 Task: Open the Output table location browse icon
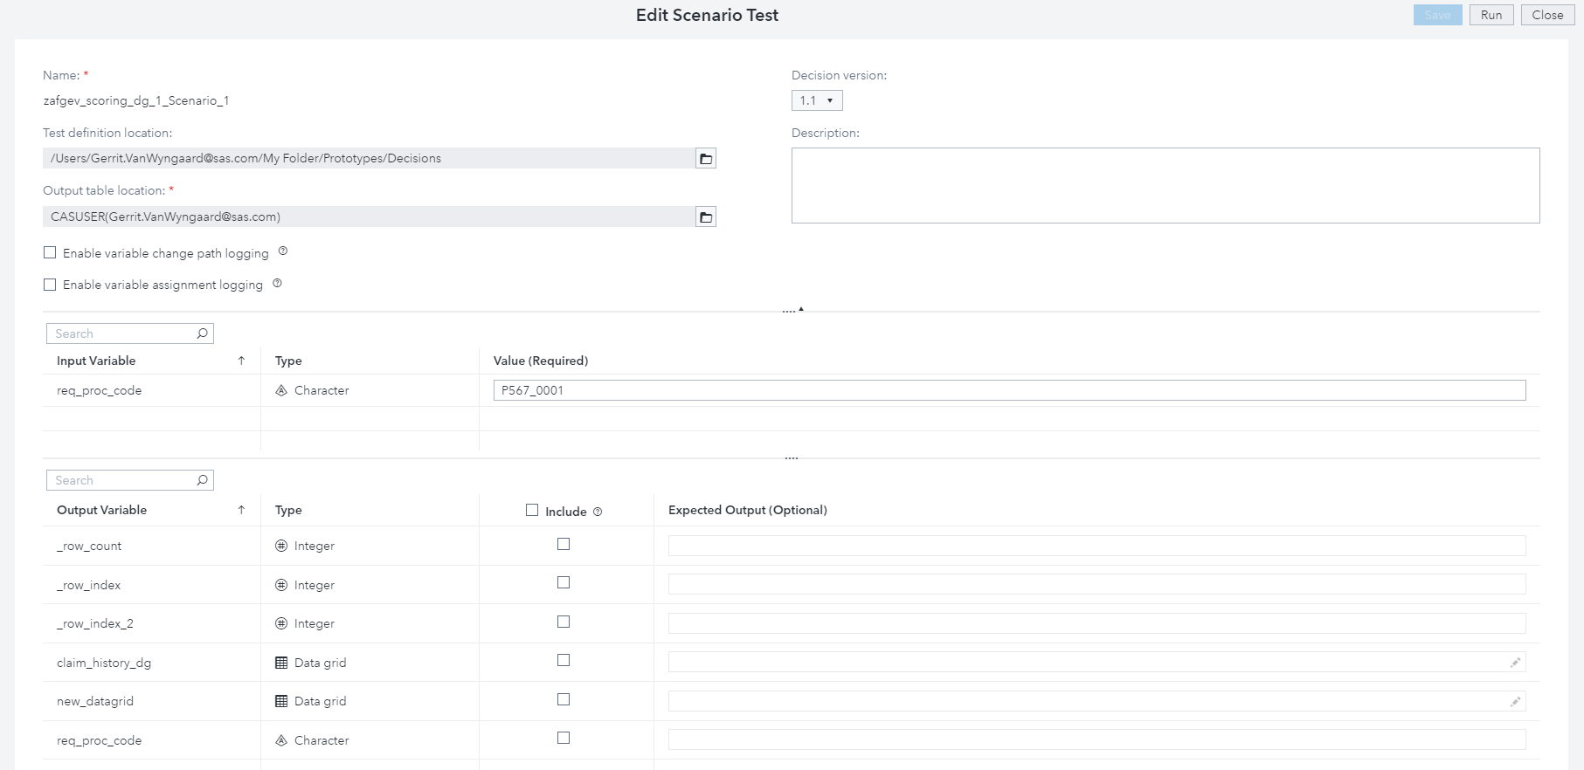tap(706, 217)
